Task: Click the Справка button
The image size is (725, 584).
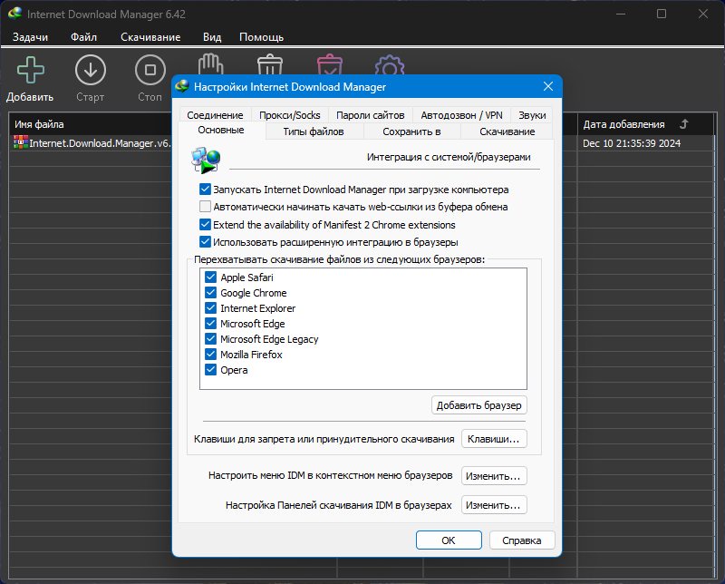Action: pyautogui.click(x=522, y=540)
